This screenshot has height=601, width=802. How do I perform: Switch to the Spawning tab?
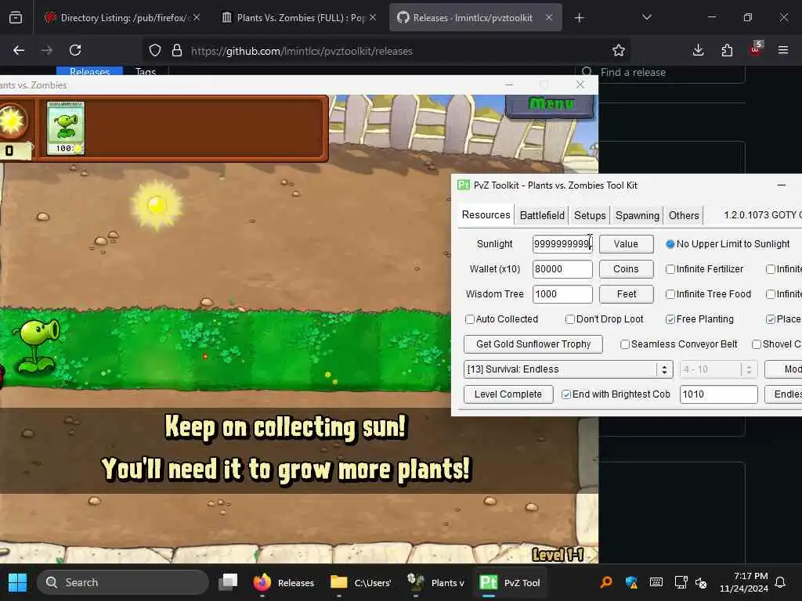[638, 216]
